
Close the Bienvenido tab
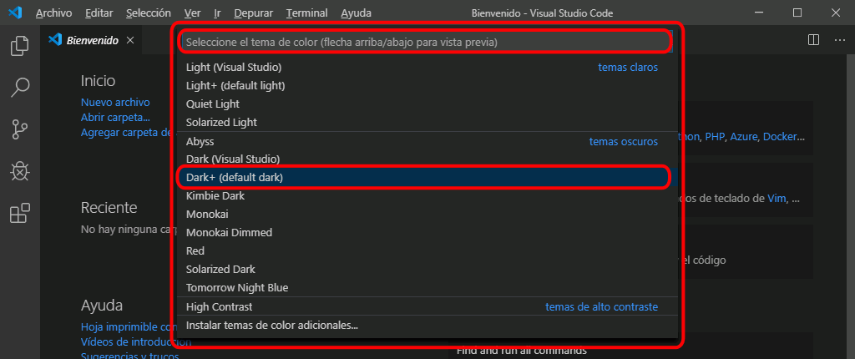129,40
